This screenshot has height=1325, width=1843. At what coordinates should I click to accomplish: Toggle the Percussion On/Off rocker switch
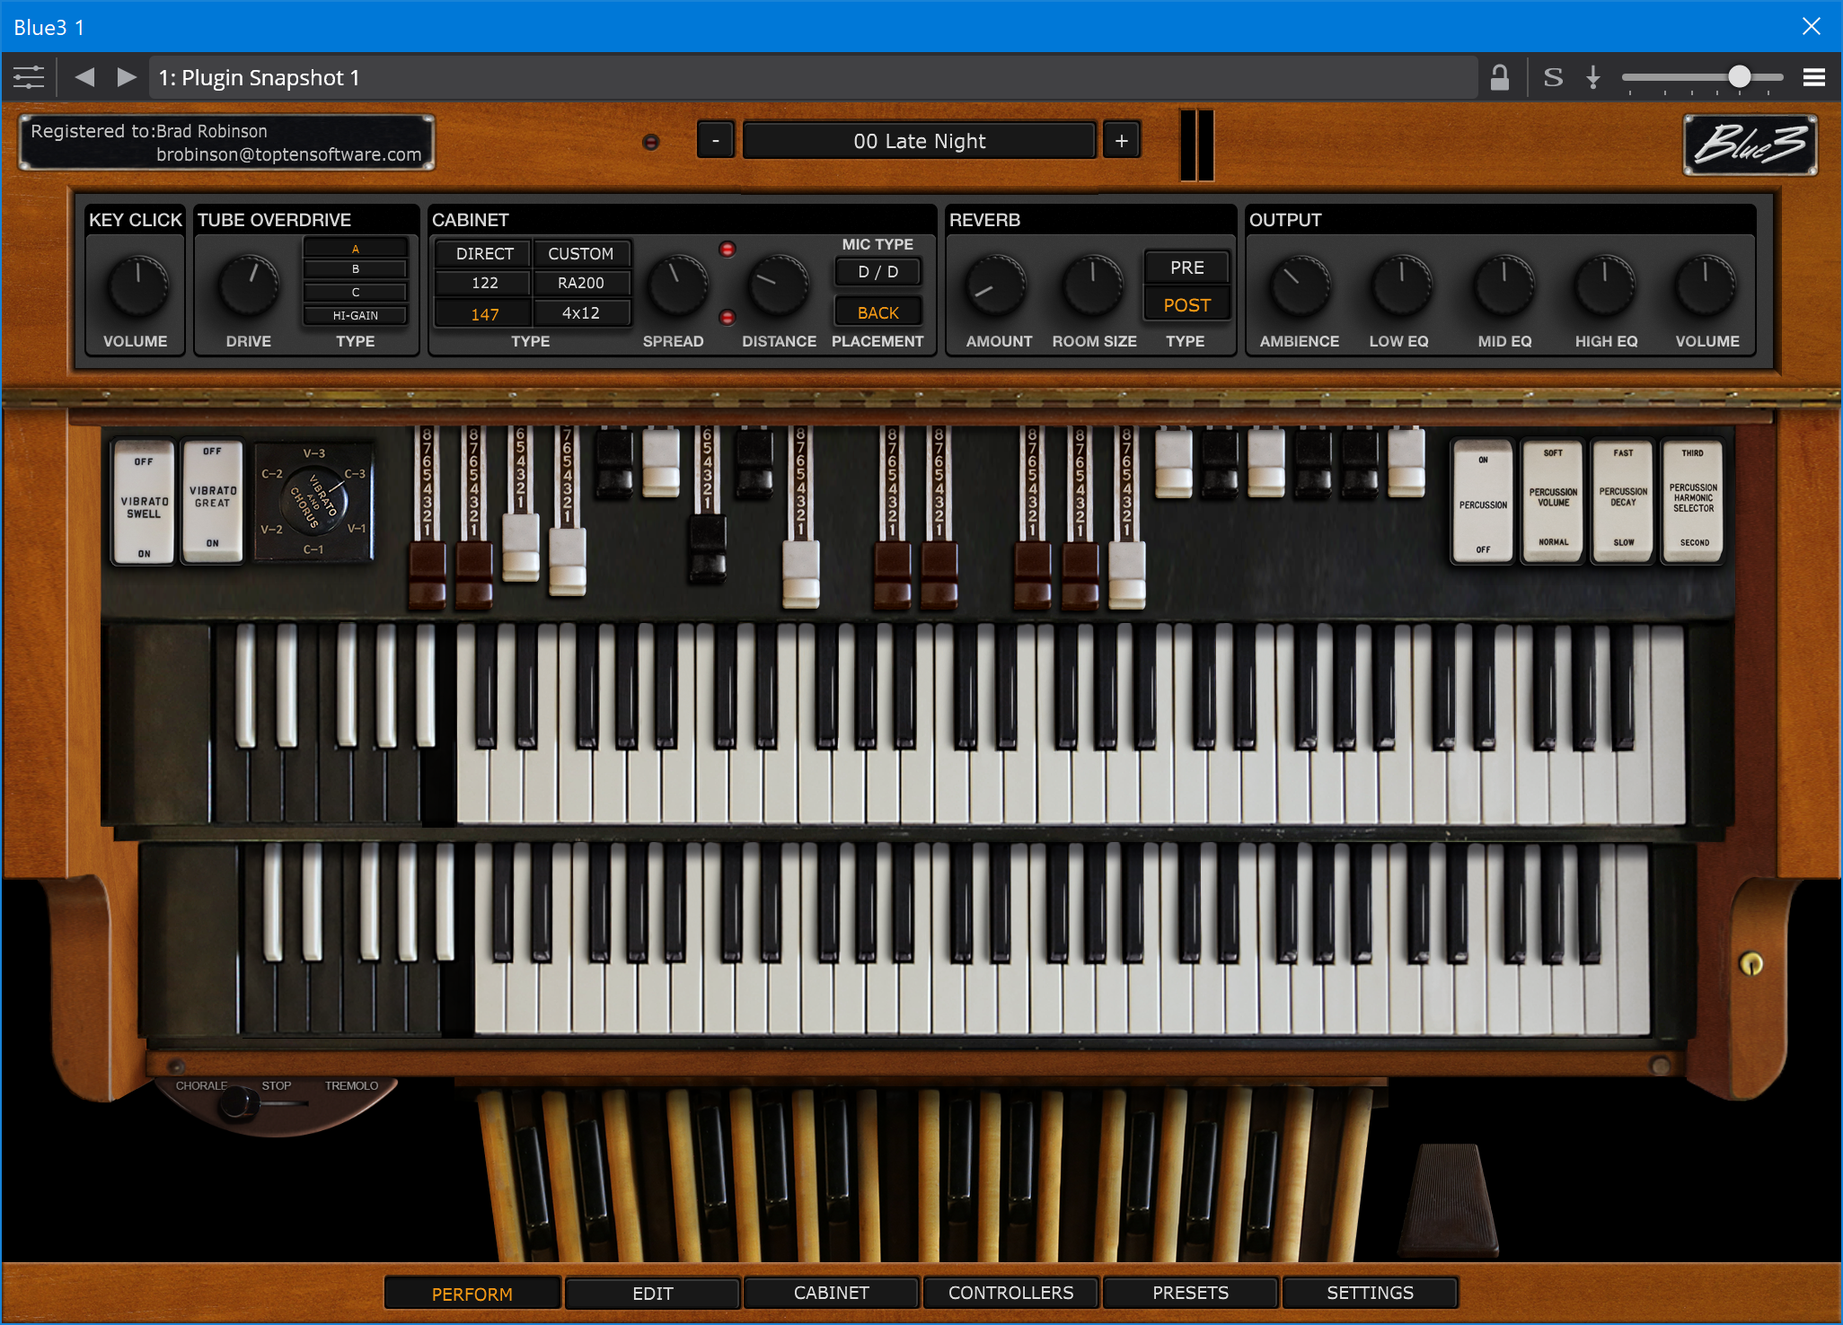1483,502
